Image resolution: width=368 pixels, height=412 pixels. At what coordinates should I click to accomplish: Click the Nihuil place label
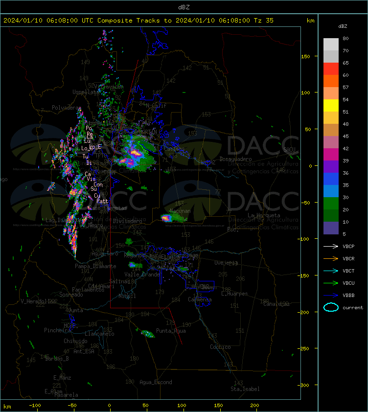point(127,296)
